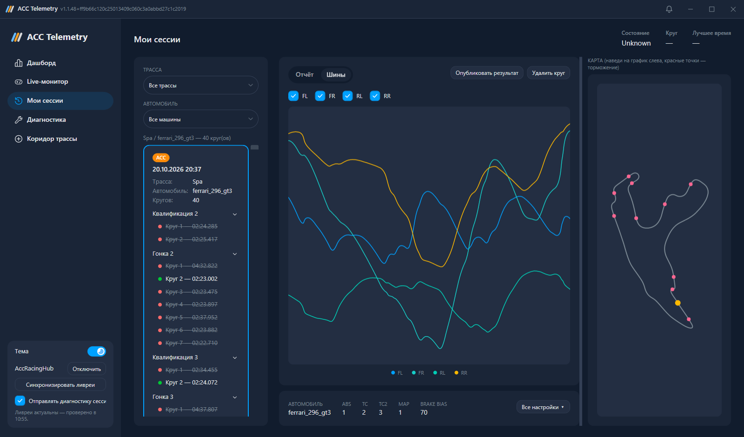Open the Все машины dropdown
The height and width of the screenshot is (437, 744).
(x=201, y=119)
